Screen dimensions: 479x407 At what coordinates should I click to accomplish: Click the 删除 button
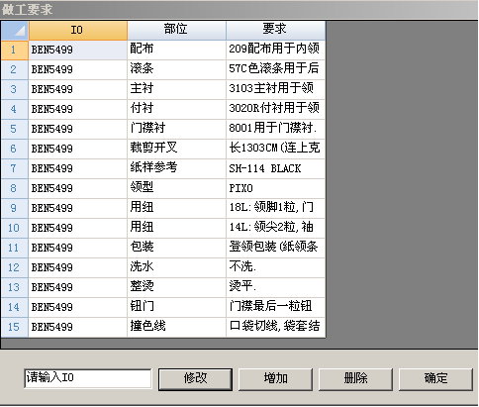pos(355,379)
